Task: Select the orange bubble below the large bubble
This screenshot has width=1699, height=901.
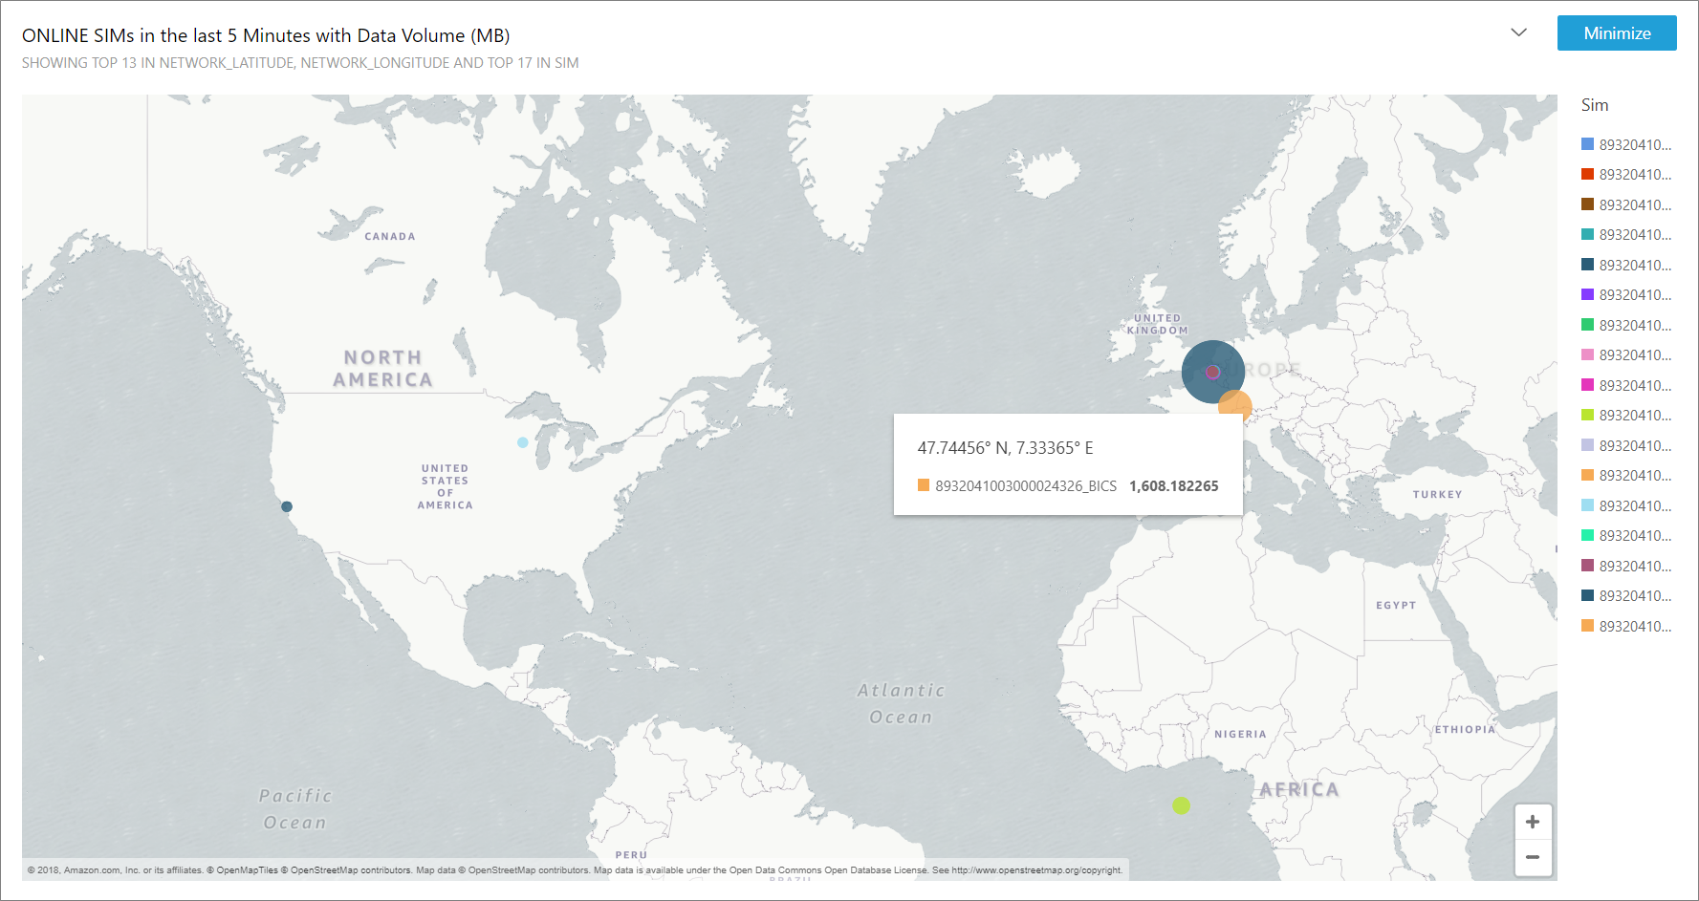Action: click(x=1235, y=404)
